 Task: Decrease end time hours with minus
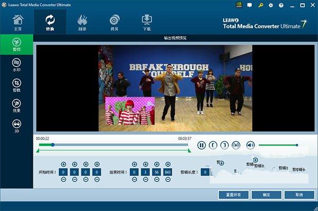[x=135, y=179]
